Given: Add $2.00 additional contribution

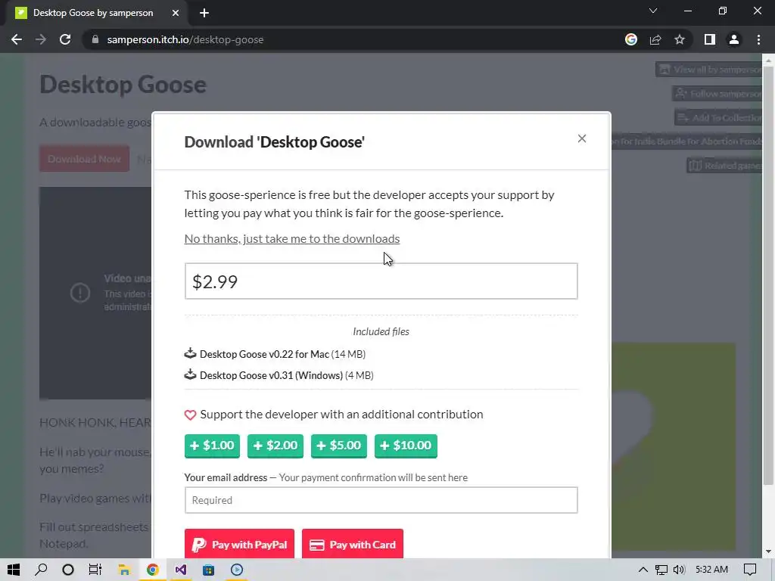Looking at the screenshot, I should pos(275,446).
